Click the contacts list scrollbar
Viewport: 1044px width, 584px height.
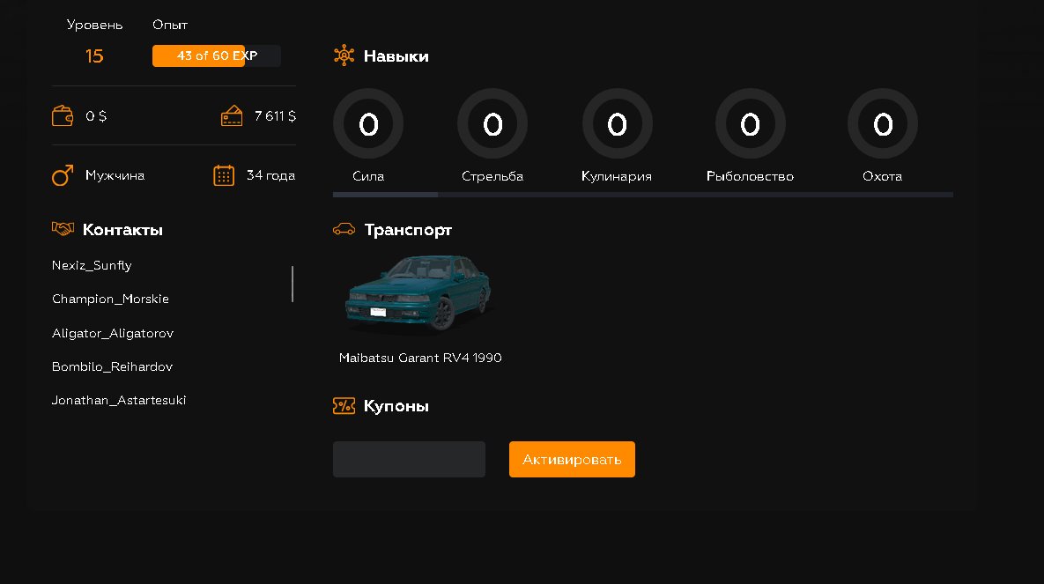coord(292,285)
